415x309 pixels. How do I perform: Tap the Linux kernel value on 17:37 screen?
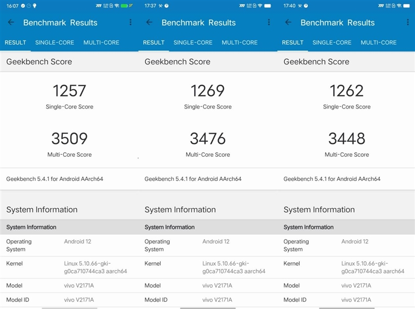(x=234, y=267)
